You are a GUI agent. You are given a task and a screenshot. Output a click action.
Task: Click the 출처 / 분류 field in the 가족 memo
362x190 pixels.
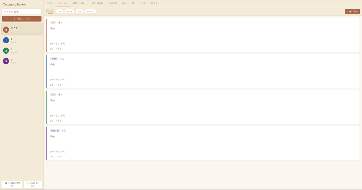(203, 116)
